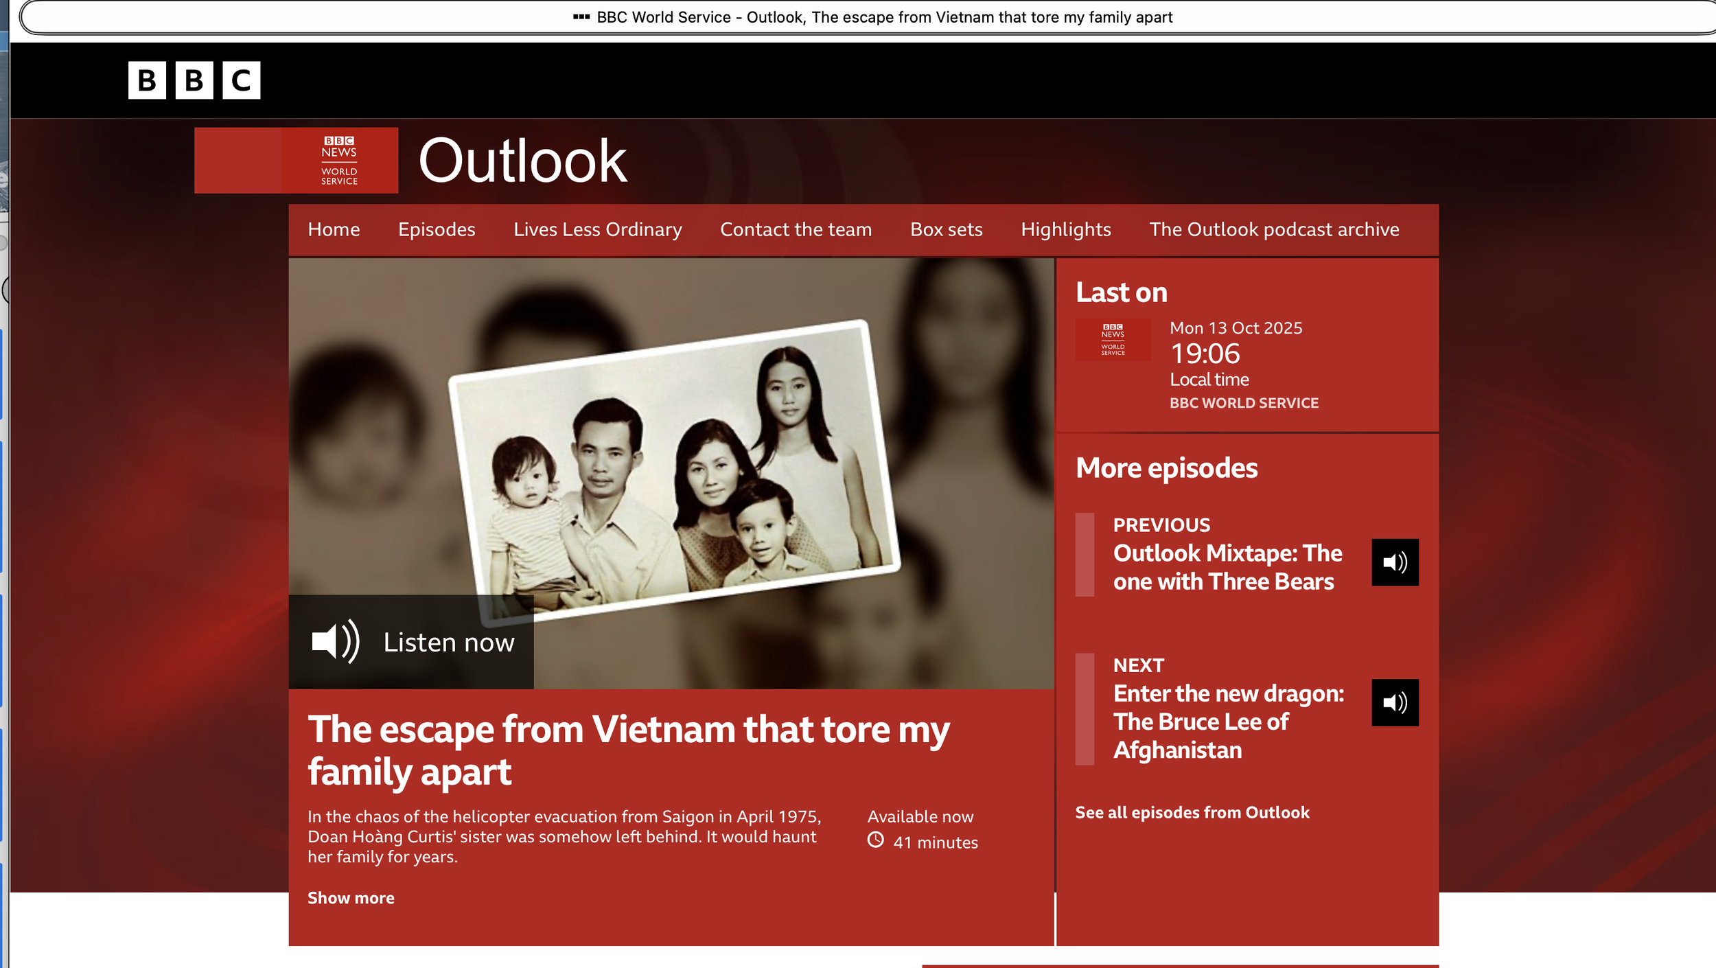1716x968 pixels.
Task: Click the BBC News World Service brand logo
Action: (x=296, y=160)
